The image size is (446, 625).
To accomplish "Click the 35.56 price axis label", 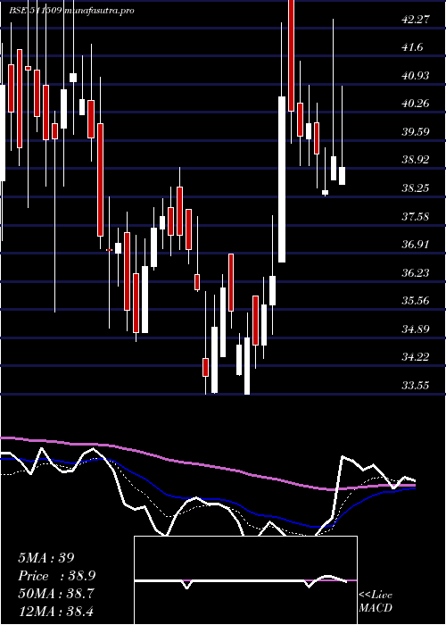I will tap(416, 301).
